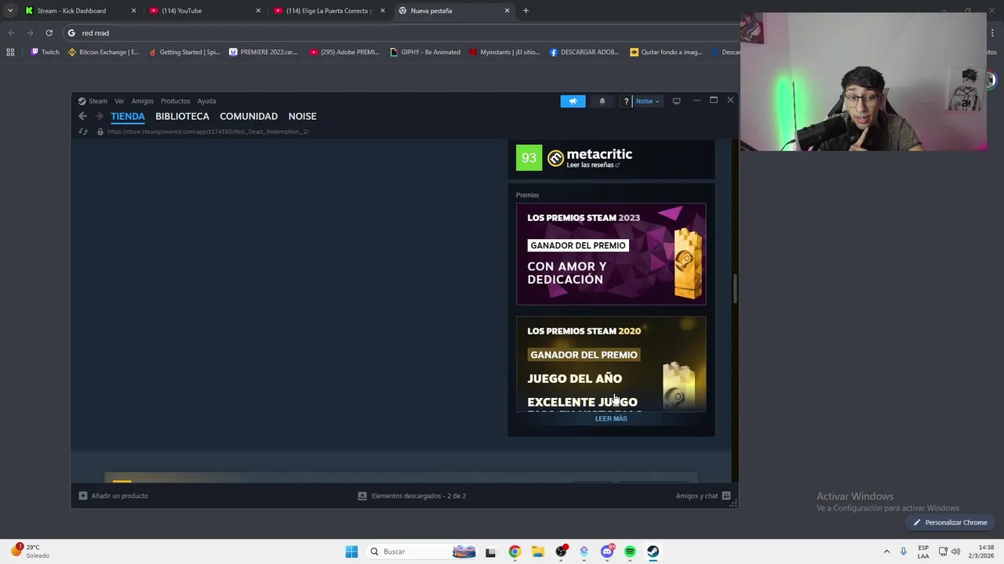Open Los Premios Steam 2023 award banner

[611, 254]
